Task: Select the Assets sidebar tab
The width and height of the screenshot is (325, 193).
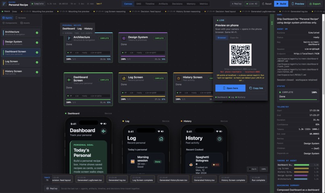Action: (x=25, y=23)
